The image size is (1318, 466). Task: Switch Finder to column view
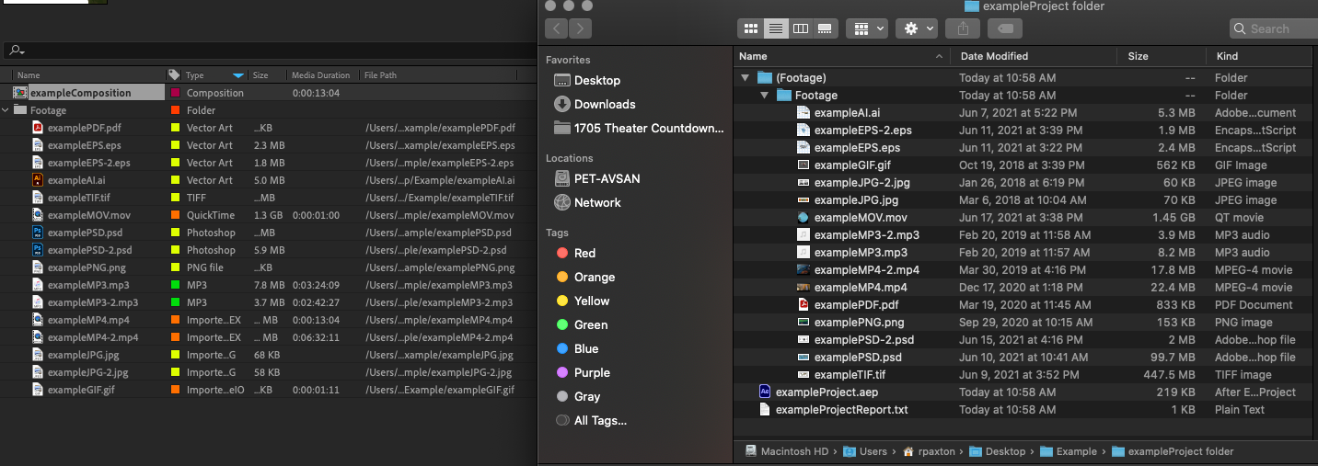[801, 28]
